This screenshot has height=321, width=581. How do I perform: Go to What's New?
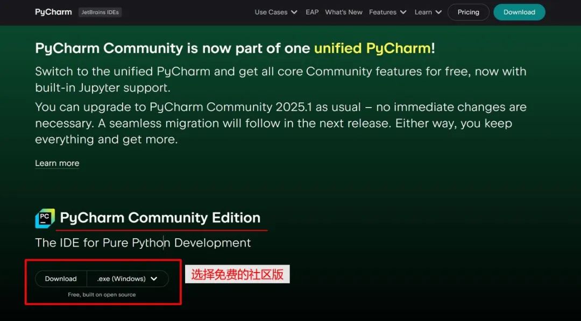tap(343, 12)
